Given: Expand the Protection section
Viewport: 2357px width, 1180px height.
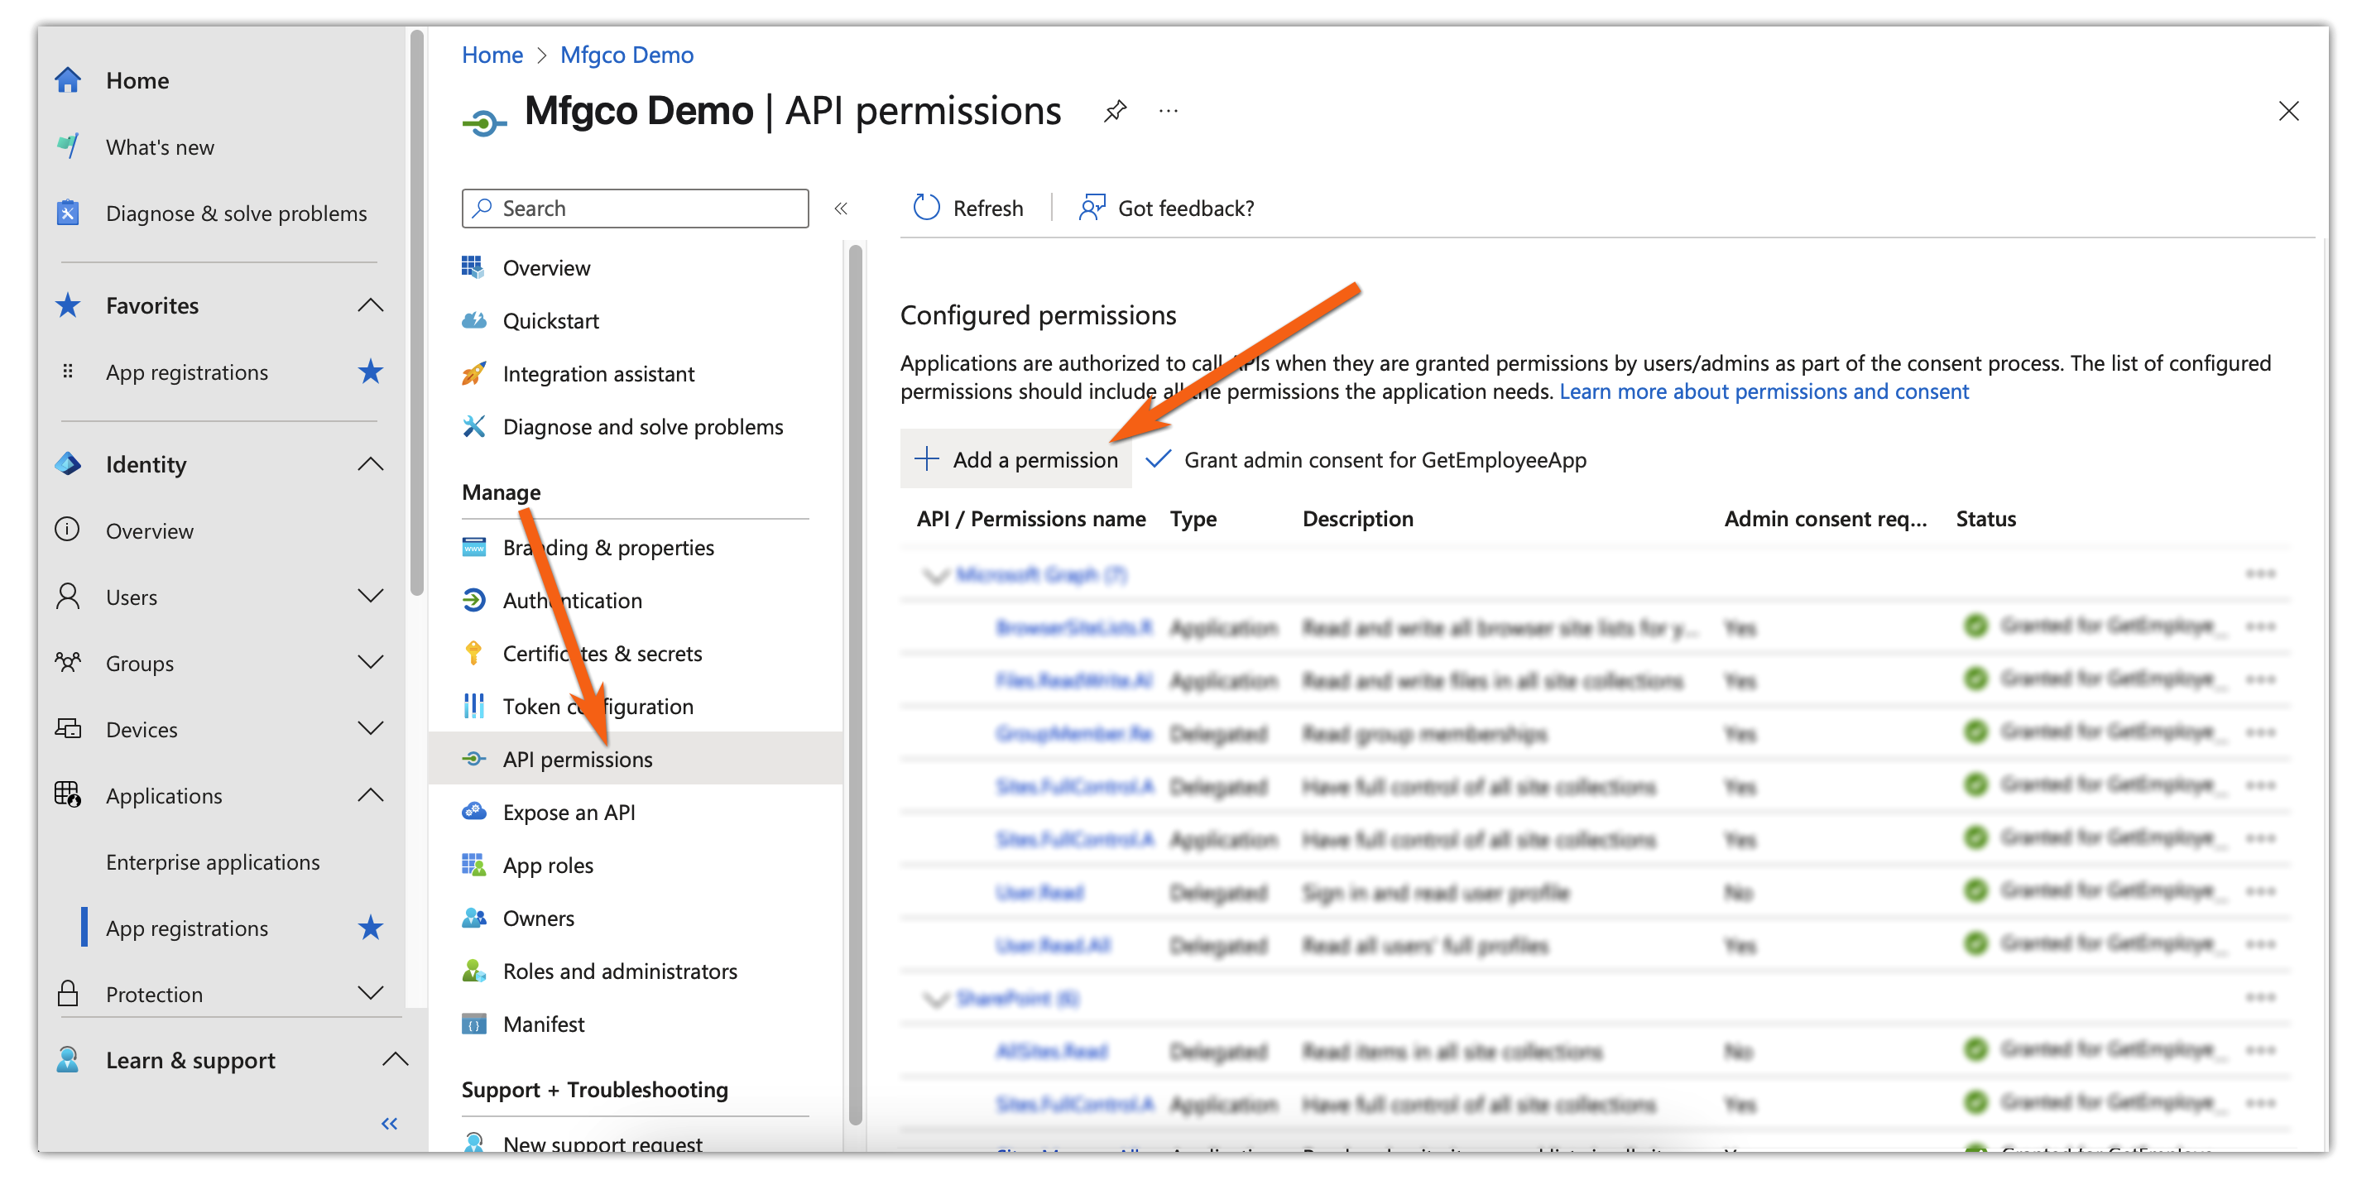Looking at the screenshot, I should 371,993.
